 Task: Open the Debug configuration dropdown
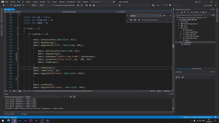click(x=35, y=5)
